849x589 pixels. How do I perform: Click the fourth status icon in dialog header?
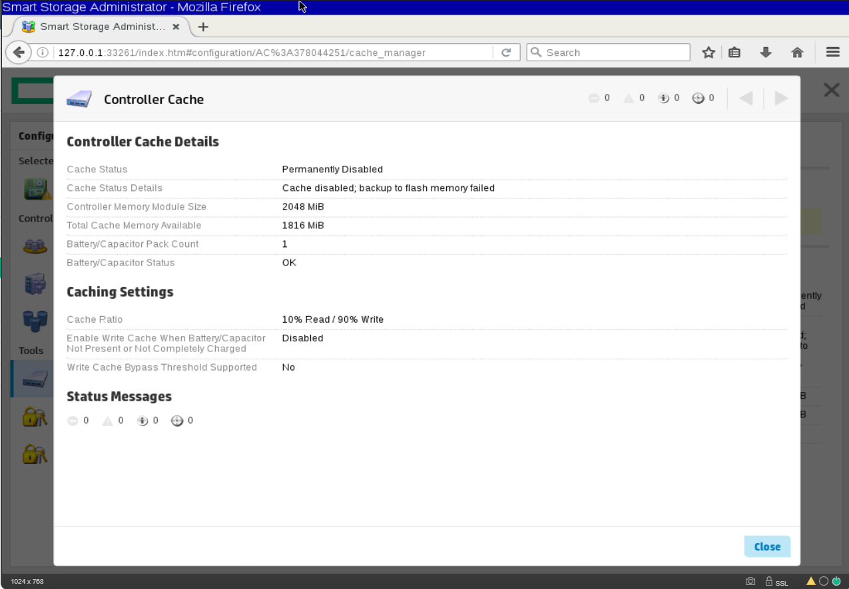coord(698,98)
